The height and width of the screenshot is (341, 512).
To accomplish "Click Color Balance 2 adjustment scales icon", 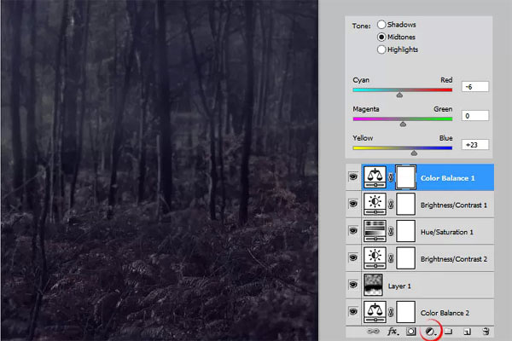I will tap(375, 312).
